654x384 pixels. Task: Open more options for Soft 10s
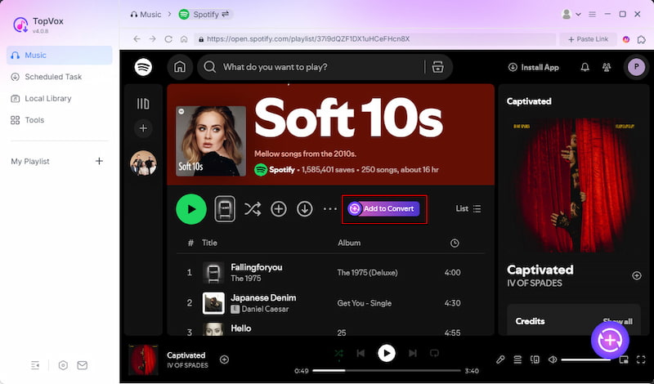coord(330,209)
